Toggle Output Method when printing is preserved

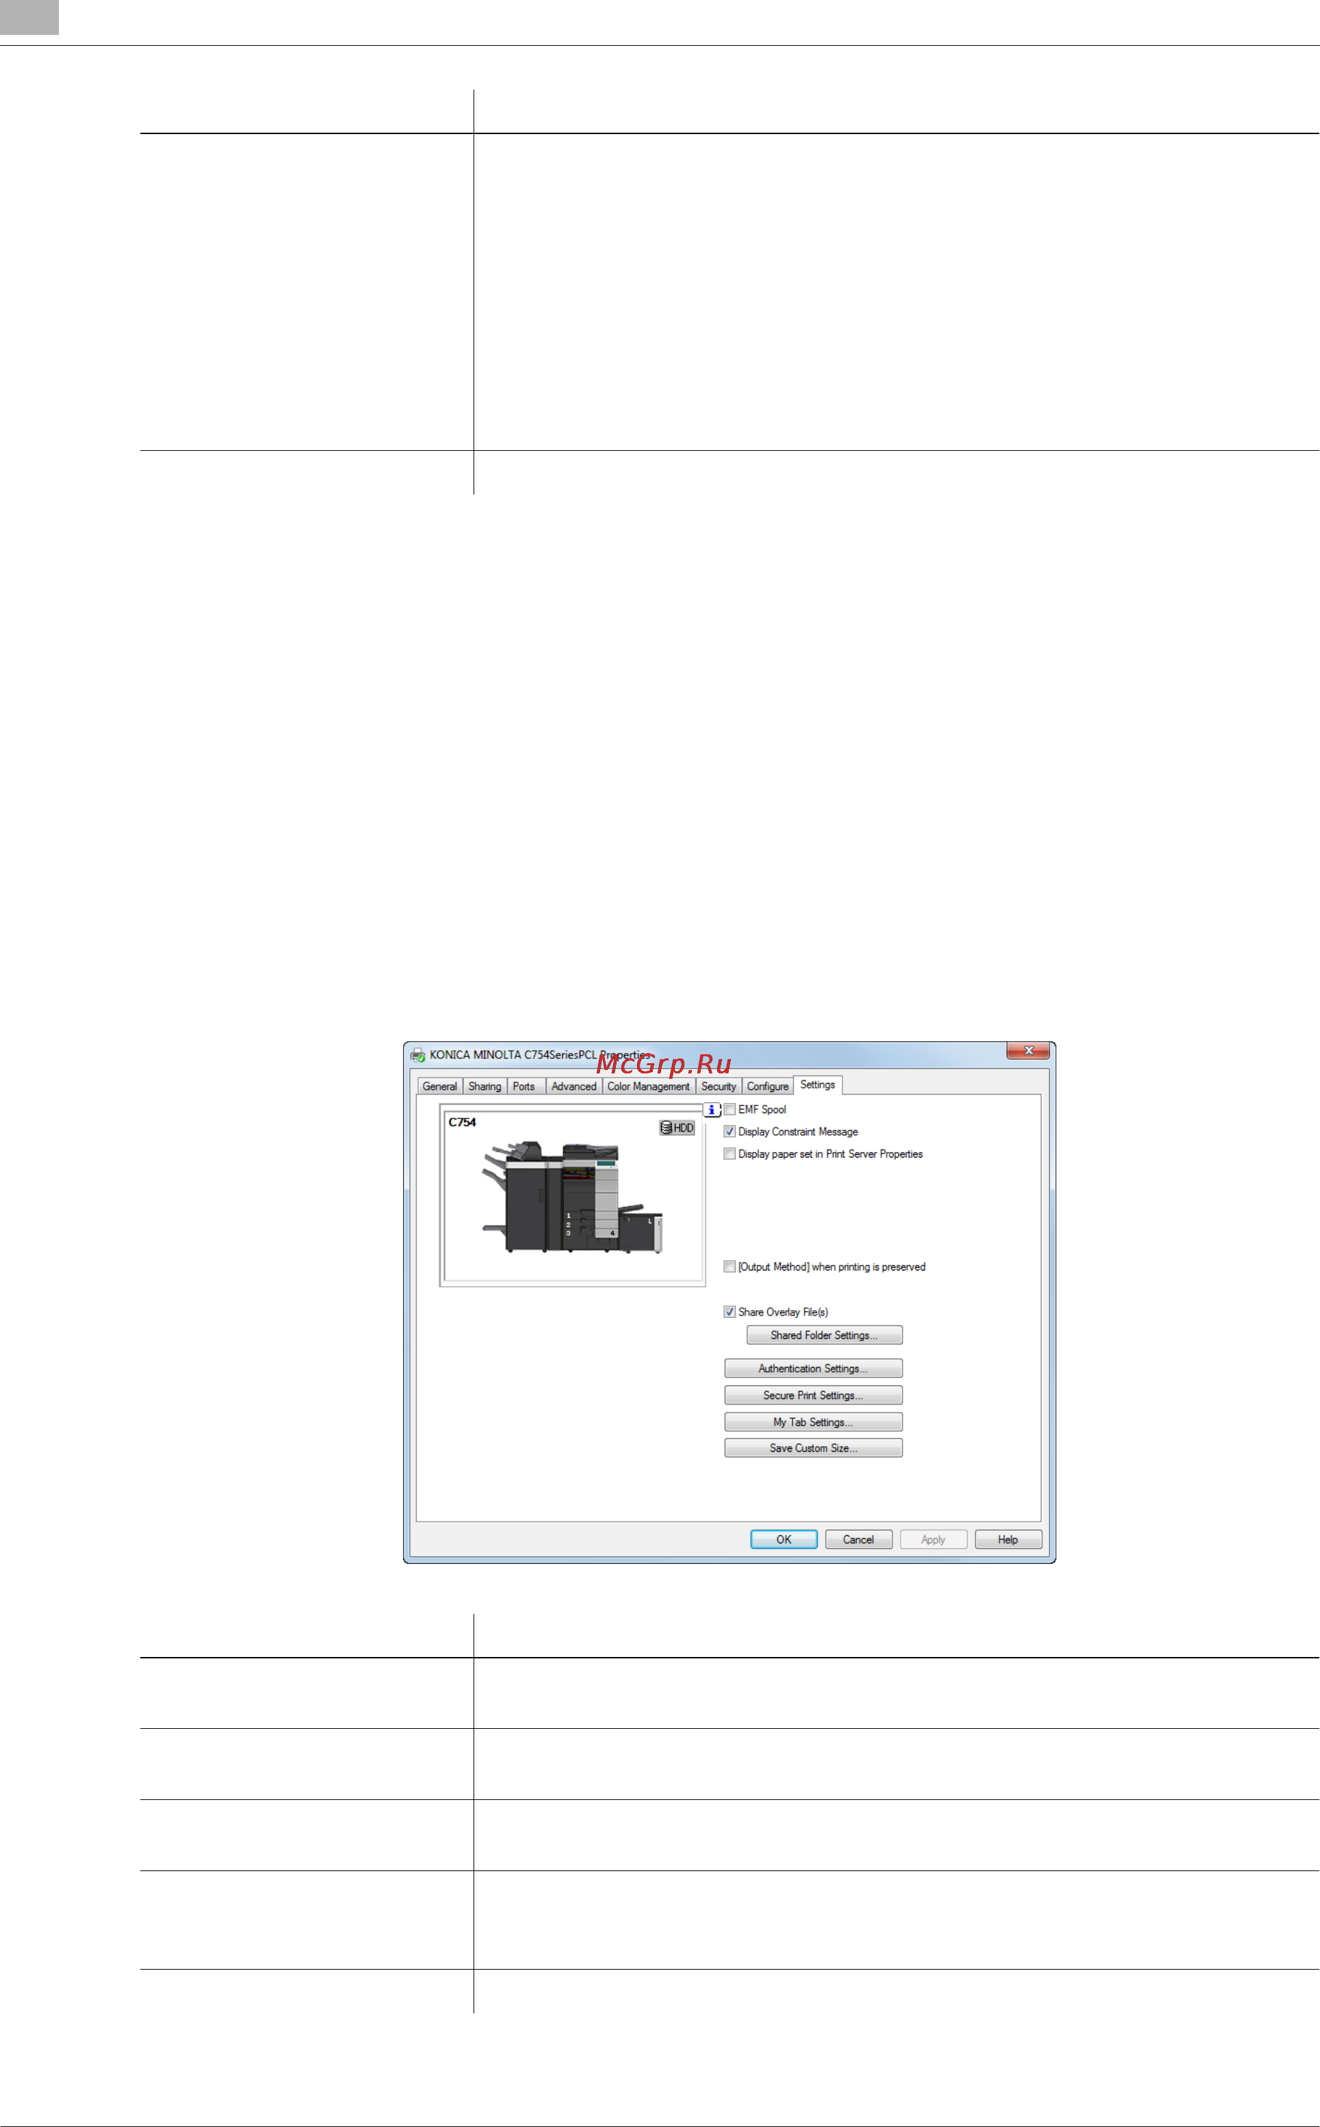pyautogui.click(x=730, y=1266)
